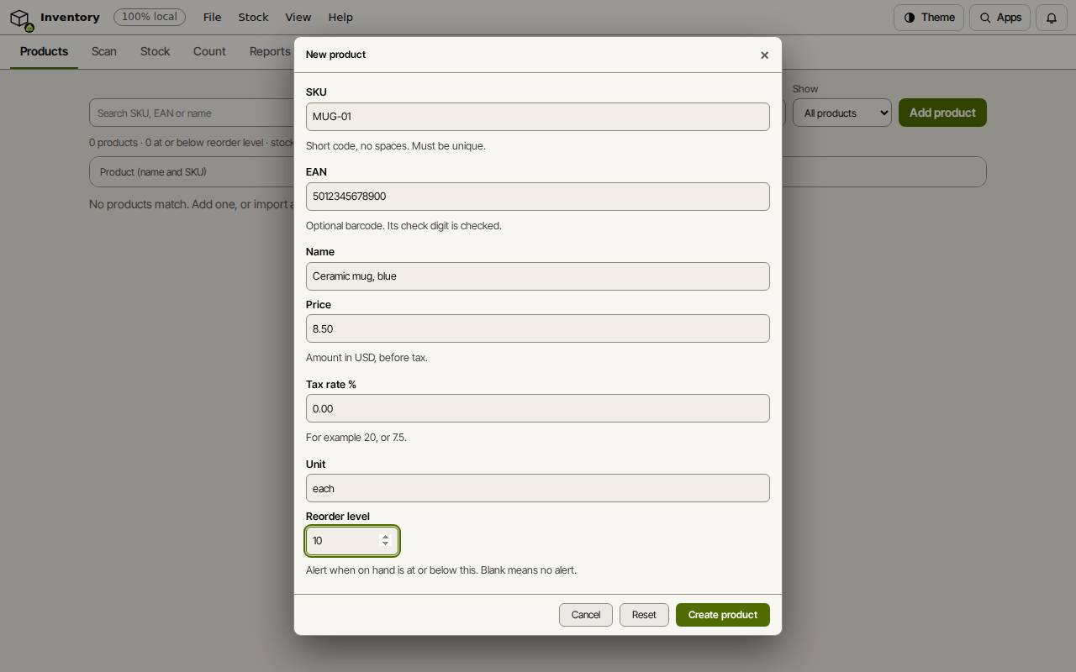Click the '100% local' badge

[x=150, y=17]
